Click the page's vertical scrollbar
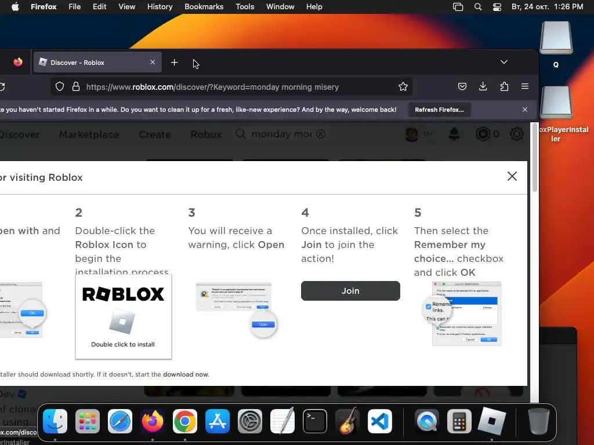The height and width of the screenshot is (445, 594). point(534,157)
